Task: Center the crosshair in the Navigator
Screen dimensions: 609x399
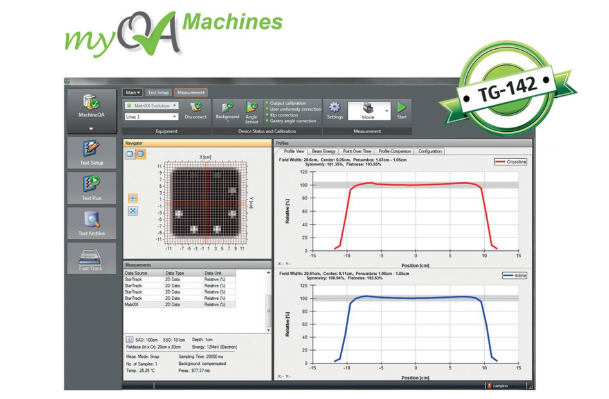Action: point(133,198)
